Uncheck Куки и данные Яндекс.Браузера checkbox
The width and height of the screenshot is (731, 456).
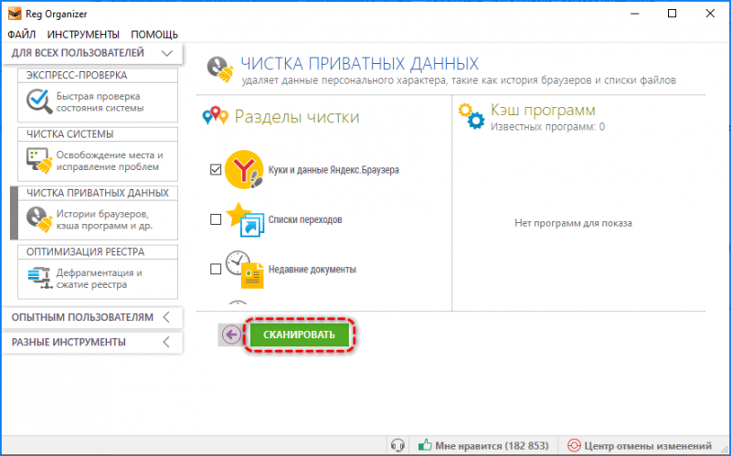point(216,170)
